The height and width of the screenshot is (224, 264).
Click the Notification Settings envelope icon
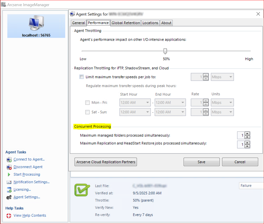tap(9, 182)
